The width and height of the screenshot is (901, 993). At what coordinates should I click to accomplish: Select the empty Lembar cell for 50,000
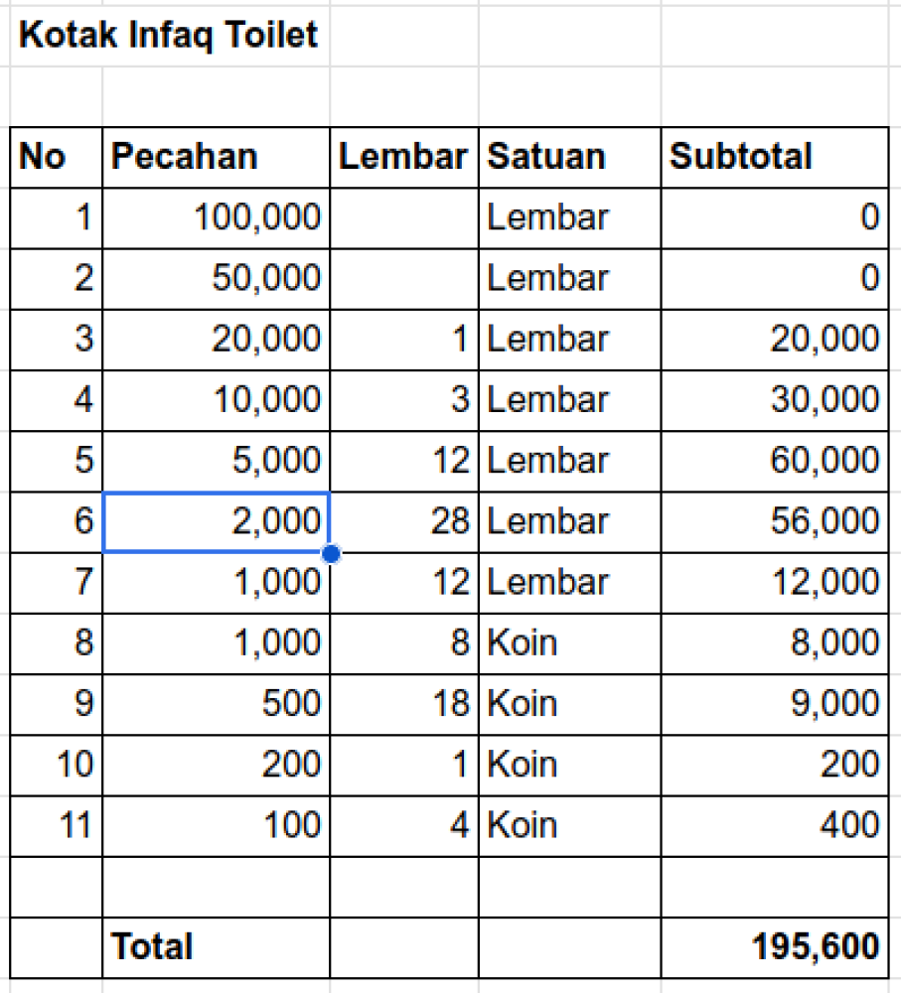(403, 278)
